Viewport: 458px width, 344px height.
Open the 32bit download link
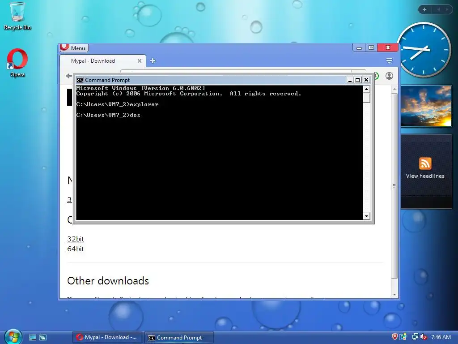75,239
